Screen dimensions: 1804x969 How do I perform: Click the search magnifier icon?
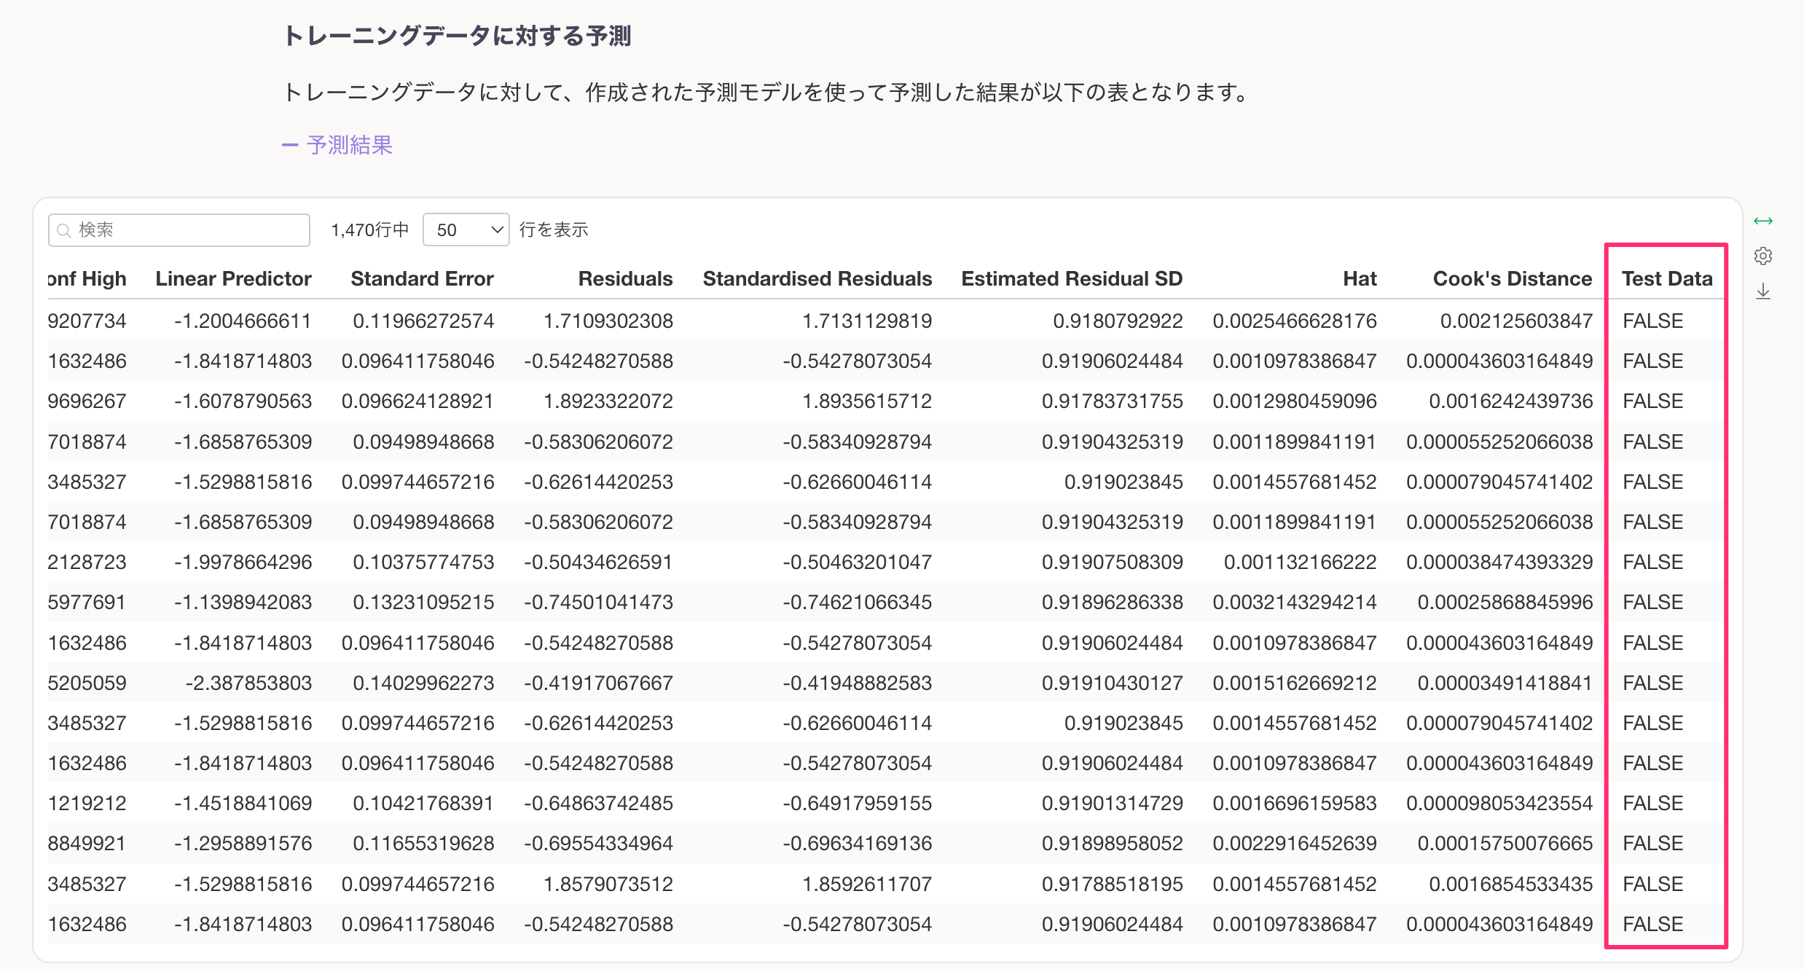coord(64,230)
